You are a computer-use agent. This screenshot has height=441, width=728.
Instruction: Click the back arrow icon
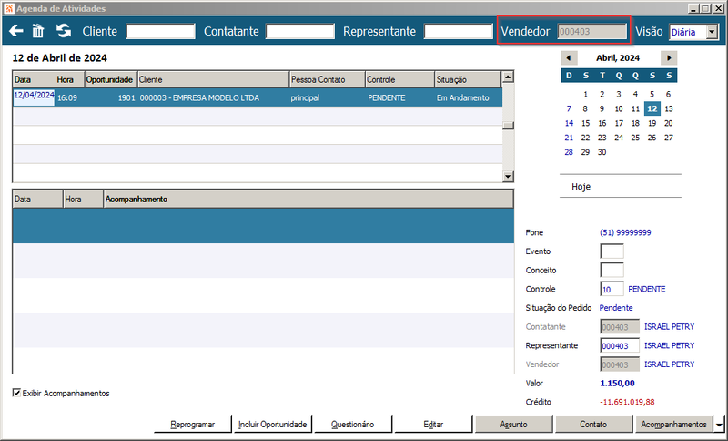click(x=15, y=31)
